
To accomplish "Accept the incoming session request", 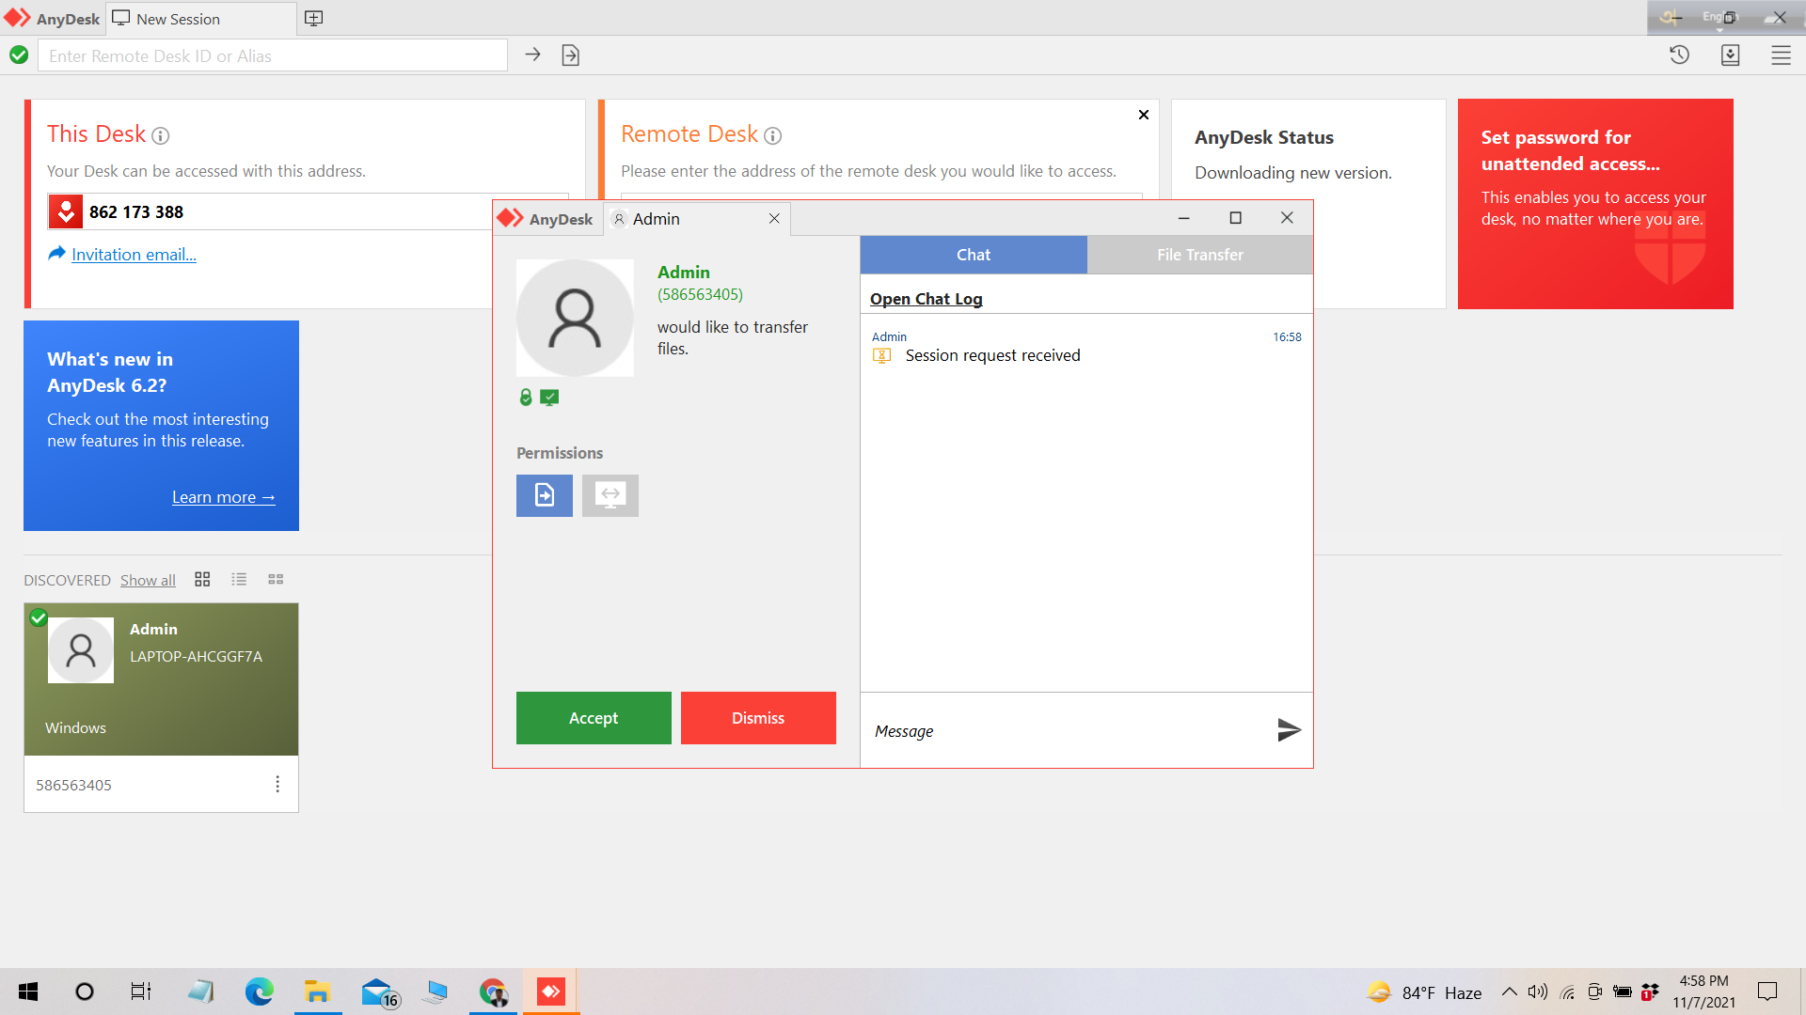I will pyautogui.click(x=594, y=718).
